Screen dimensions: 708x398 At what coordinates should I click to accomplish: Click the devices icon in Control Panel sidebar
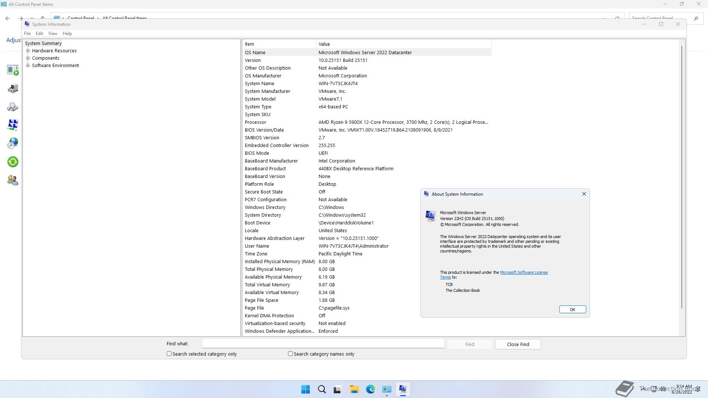pyautogui.click(x=13, y=88)
